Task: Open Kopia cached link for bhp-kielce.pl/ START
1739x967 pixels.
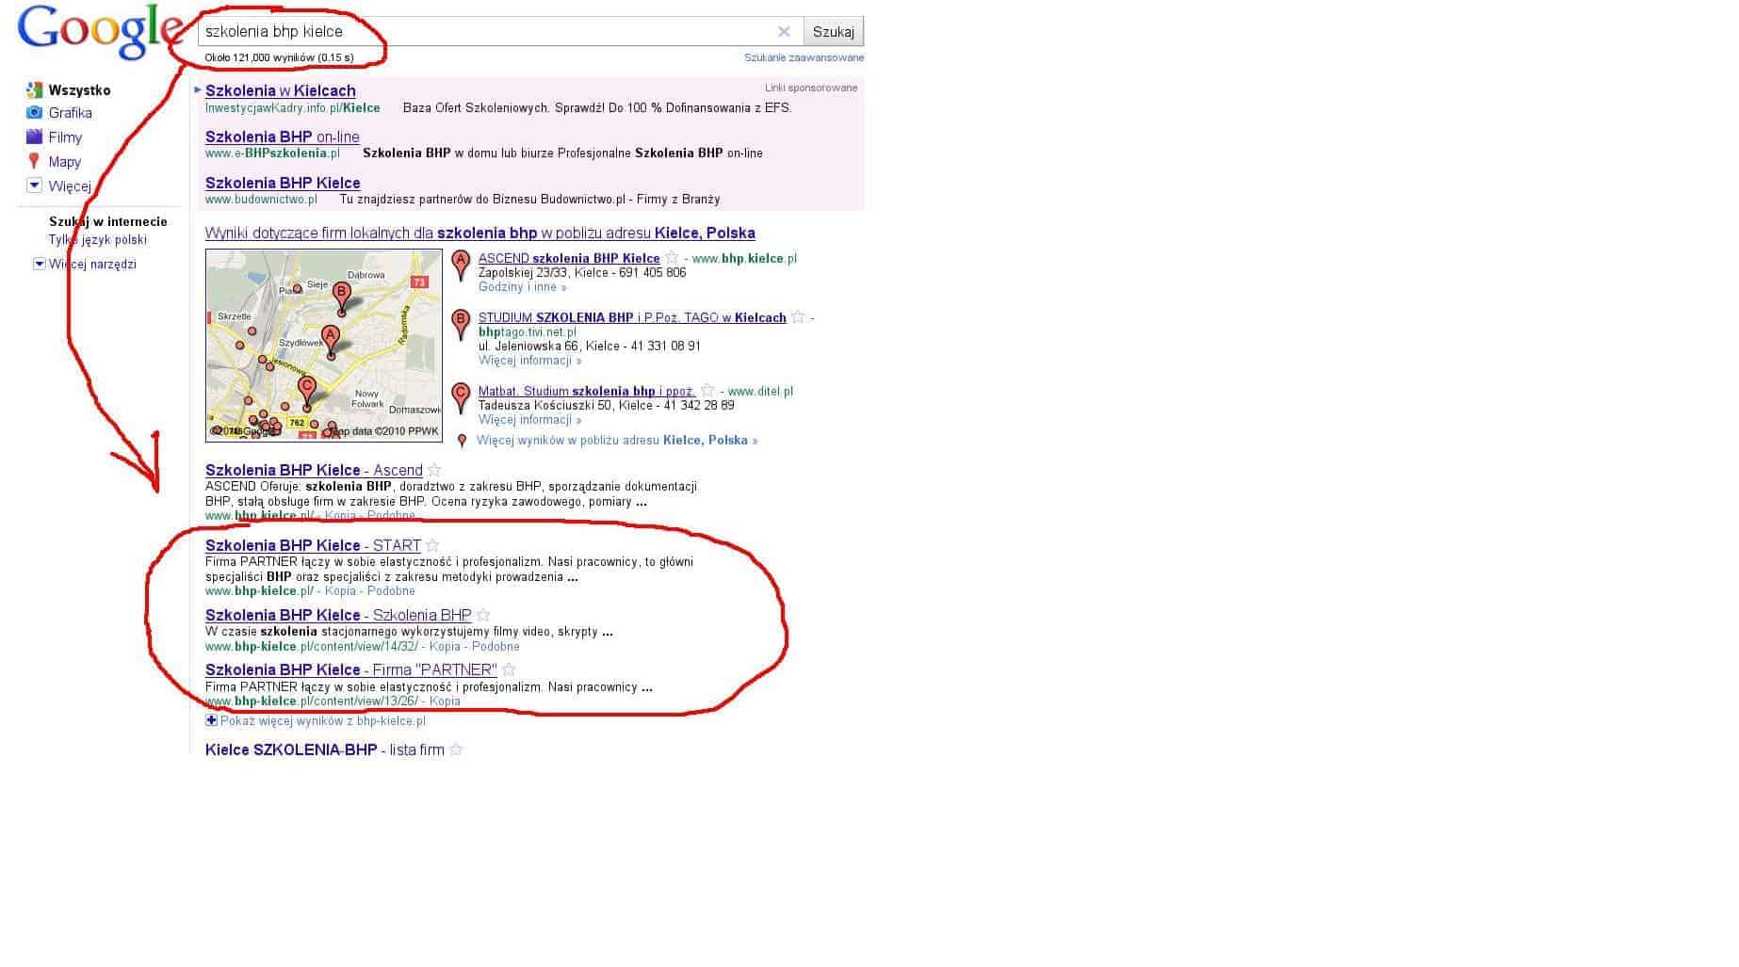Action: click(x=340, y=591)
